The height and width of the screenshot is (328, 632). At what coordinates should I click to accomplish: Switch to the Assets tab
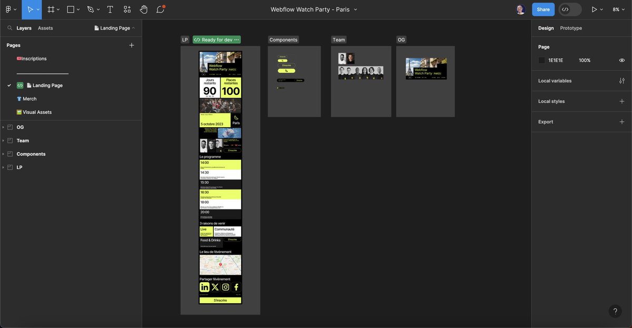45,28
